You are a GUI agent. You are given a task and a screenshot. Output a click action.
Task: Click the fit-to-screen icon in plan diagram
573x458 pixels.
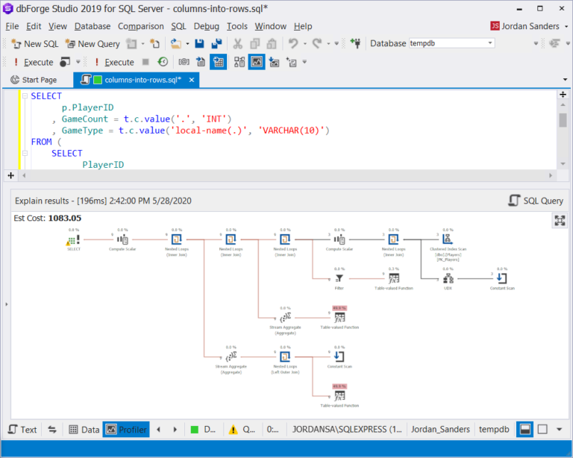coord(560,220)
